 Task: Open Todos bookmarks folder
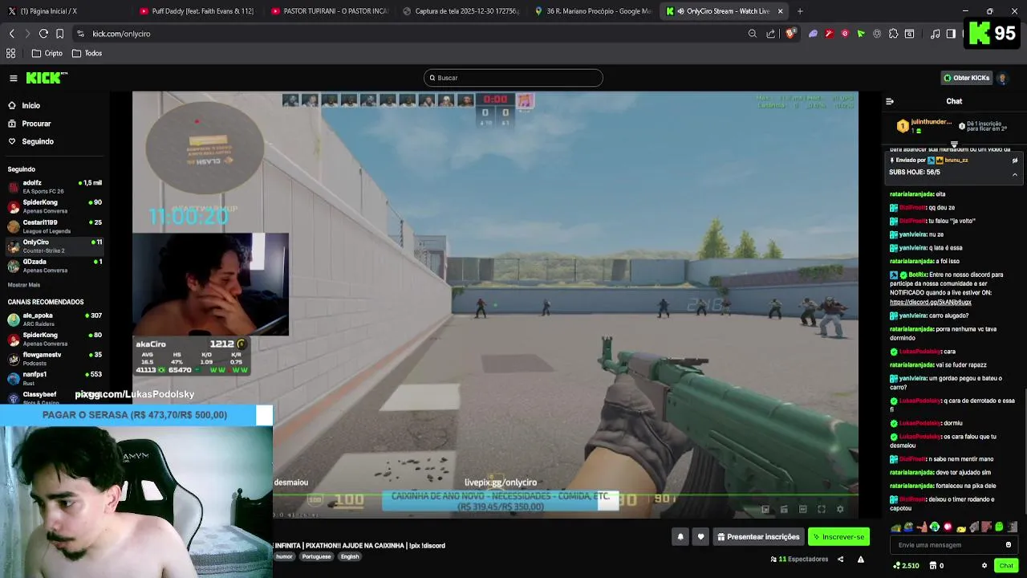pos(87,53)
